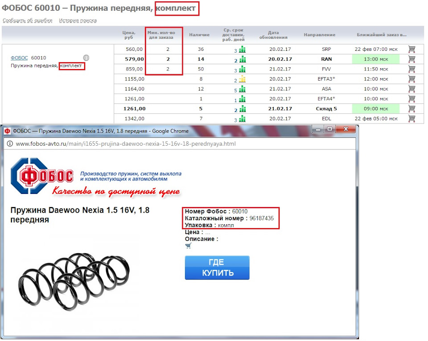This screenshot has width=428, height=341.
Task: Add the 1155,00 EFTA3* offer to cart
Action: 412,79
